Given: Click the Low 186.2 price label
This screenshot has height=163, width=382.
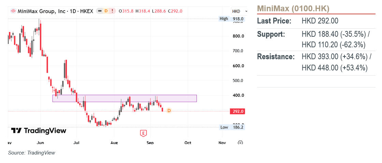Looking at the screenshot, I should pos(232,127).
